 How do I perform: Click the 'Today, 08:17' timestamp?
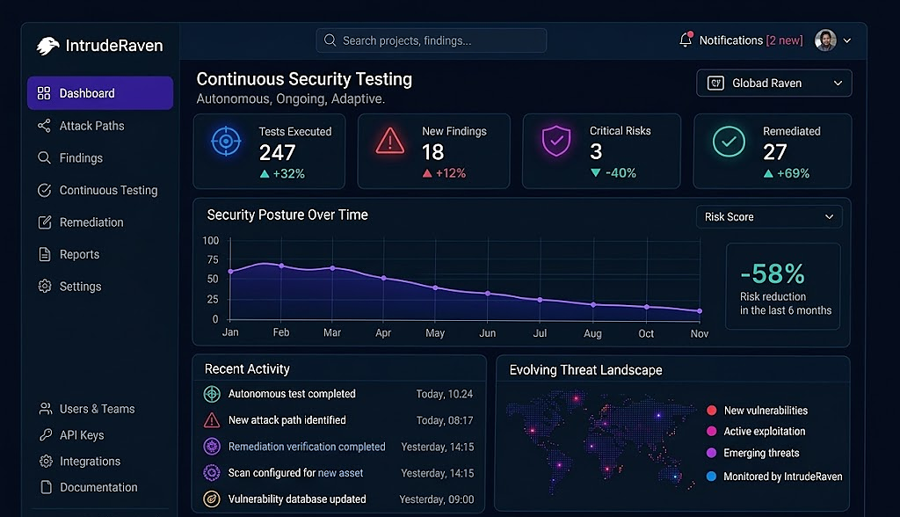click(x=445, y=420)
